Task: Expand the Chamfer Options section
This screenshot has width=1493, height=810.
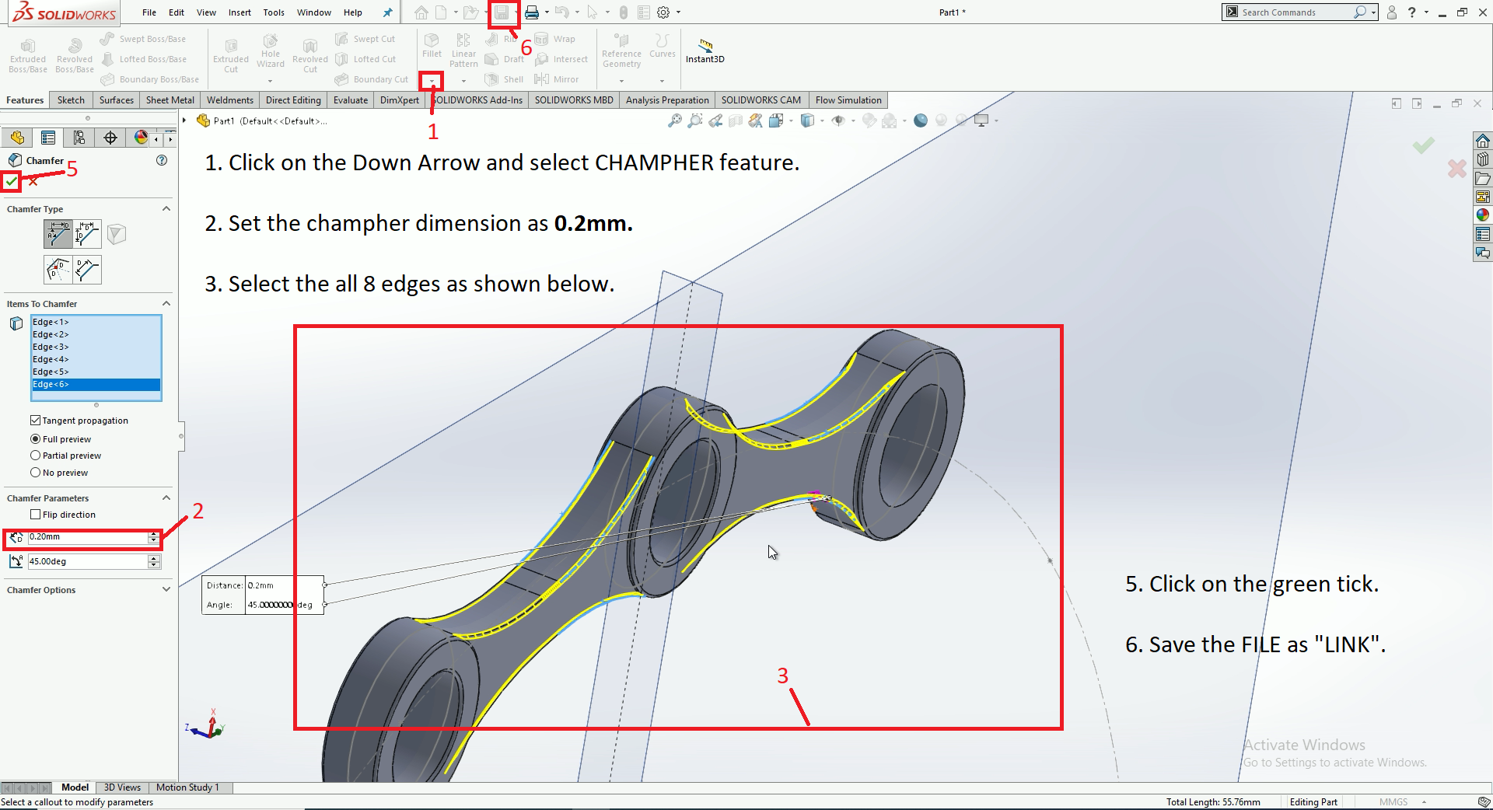Action: (166, 590)
